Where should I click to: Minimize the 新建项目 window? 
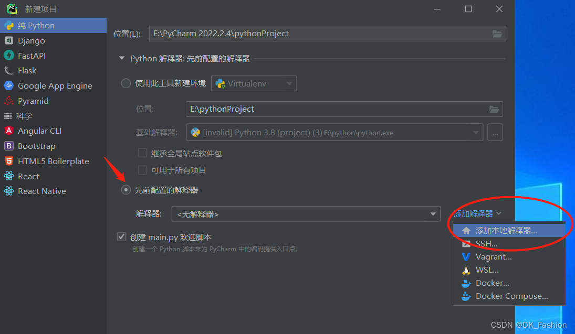click(437, 9)
